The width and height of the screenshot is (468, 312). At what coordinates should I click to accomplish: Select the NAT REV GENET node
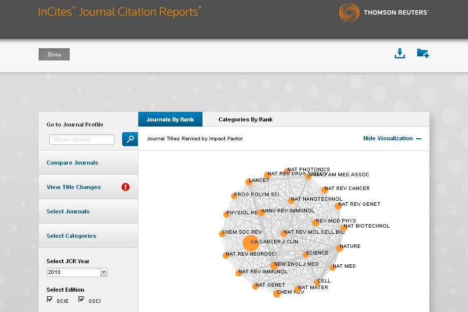(338, 205)
